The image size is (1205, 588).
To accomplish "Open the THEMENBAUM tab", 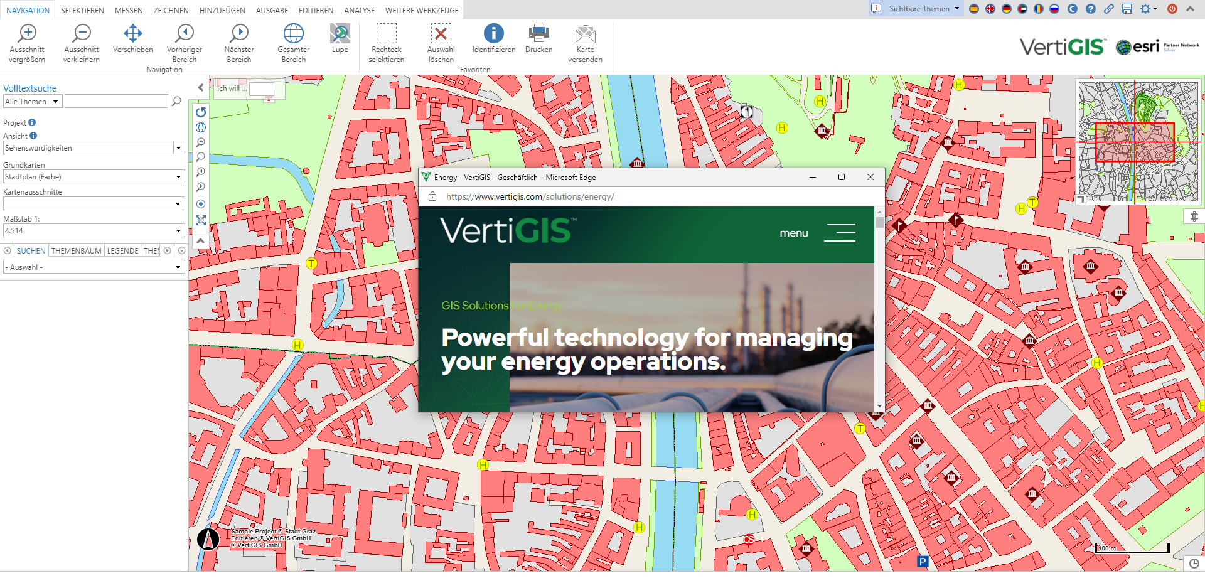I will pyautogui.click(x=75, y=250).
